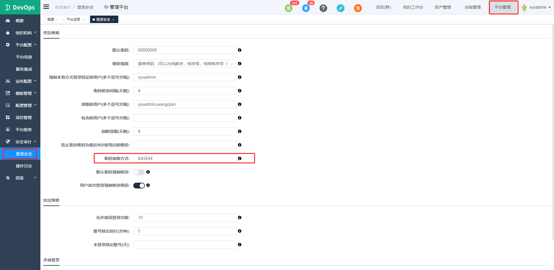
Task: Open the 密码强度 dropdown
Action: [185, 64]
